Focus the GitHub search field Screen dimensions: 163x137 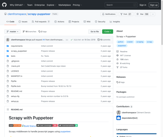pos(121,5)
